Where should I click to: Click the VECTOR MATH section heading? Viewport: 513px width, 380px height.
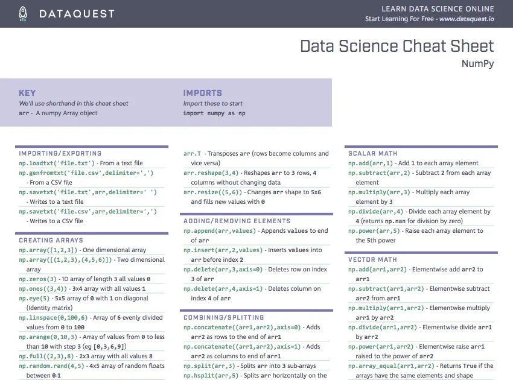pos(372,259)
